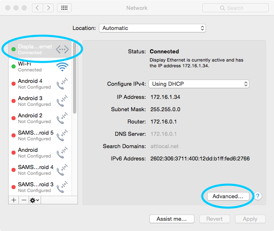This screenshot has height=231, width=274.
Task: Click the Router value 172.16.0.1
Action: 164,121
